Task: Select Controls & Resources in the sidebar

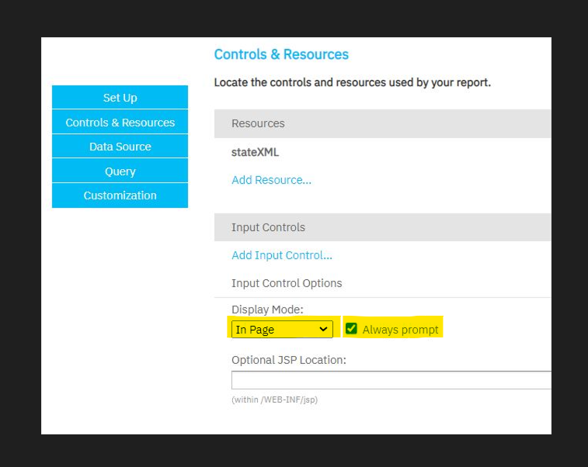Action: click(x=120, y=122)
